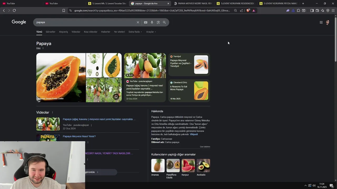Open Leo AI assistant sparkle icon
The height and width of the screenshot is (189, 337).
[x=323, y=10]
